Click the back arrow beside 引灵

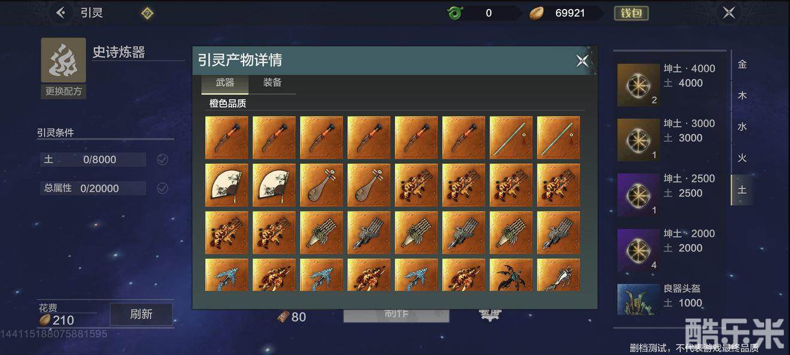pyautogui.click(x=61, y=12)
